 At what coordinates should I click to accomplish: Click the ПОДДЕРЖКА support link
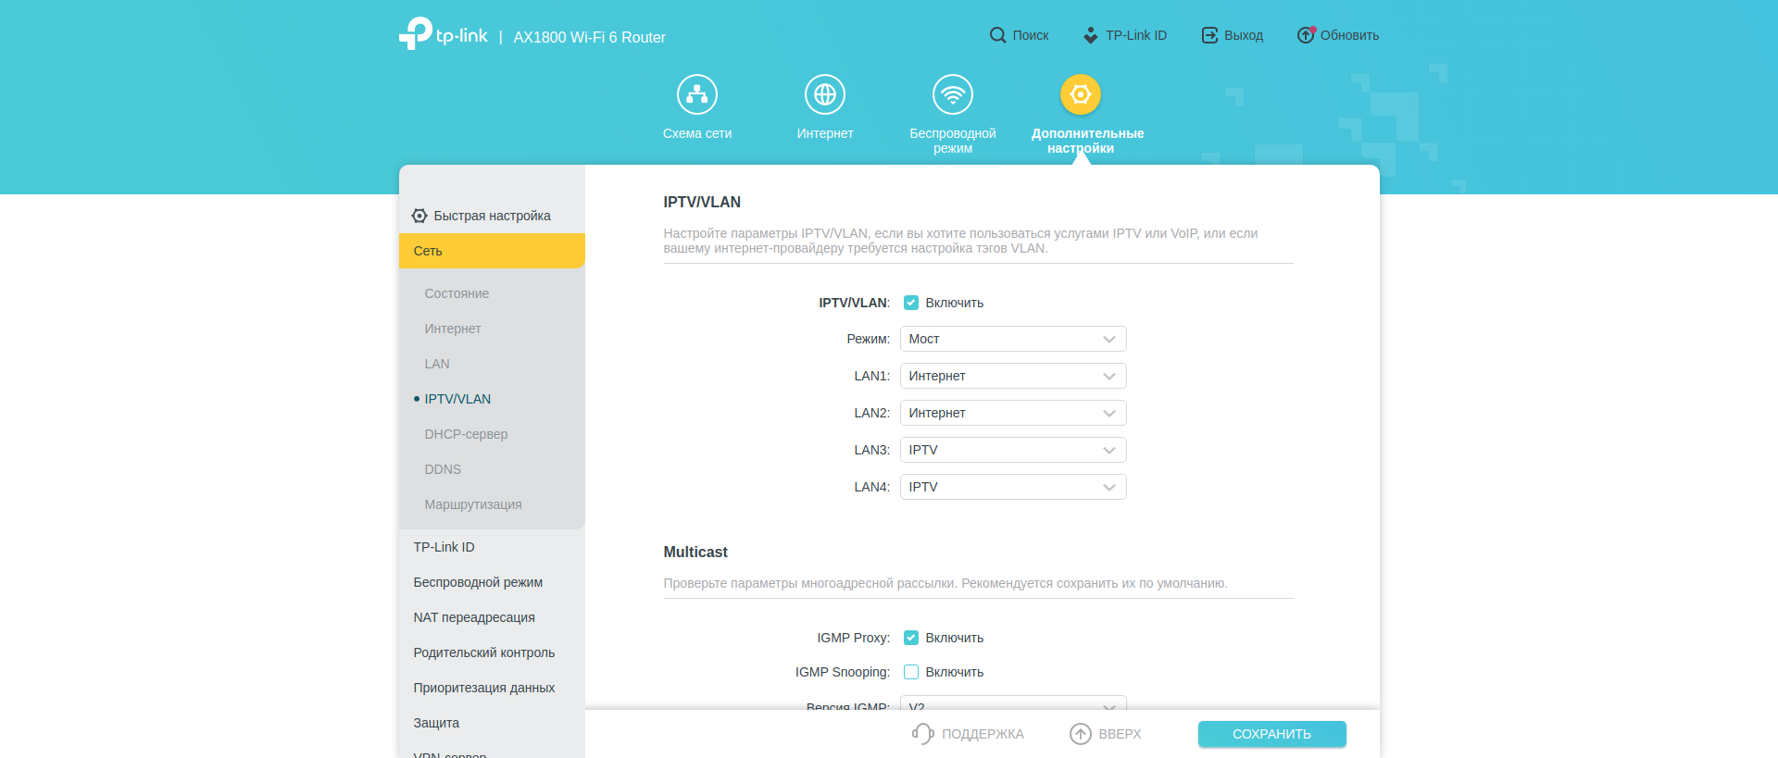pyautogui.click(x=969, y=734)
